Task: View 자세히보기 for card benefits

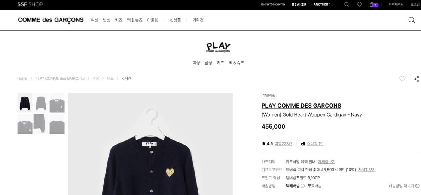Action: coord(326,162)
